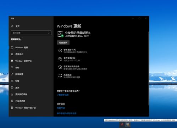
Task: Close the settings window
Action: [x=146, y=18]
